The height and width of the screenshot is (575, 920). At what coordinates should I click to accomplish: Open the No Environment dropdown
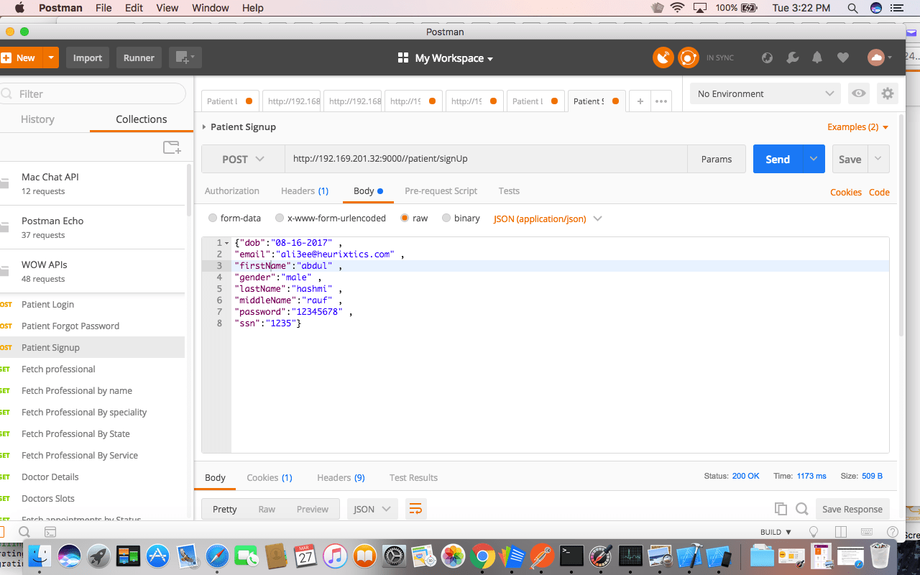click(x=765, y=93)
